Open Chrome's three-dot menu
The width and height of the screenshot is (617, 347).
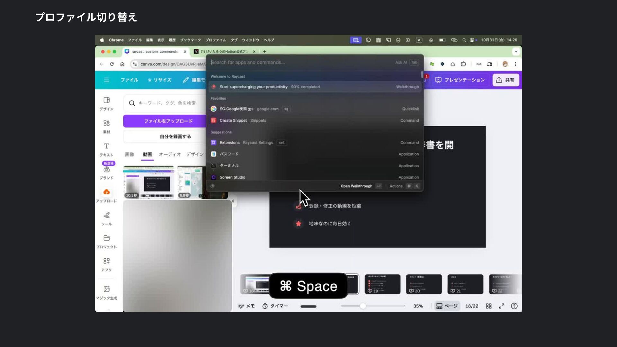point(515,64)
